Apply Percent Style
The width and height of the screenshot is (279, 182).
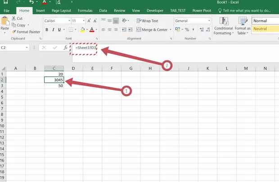point(187,30)
